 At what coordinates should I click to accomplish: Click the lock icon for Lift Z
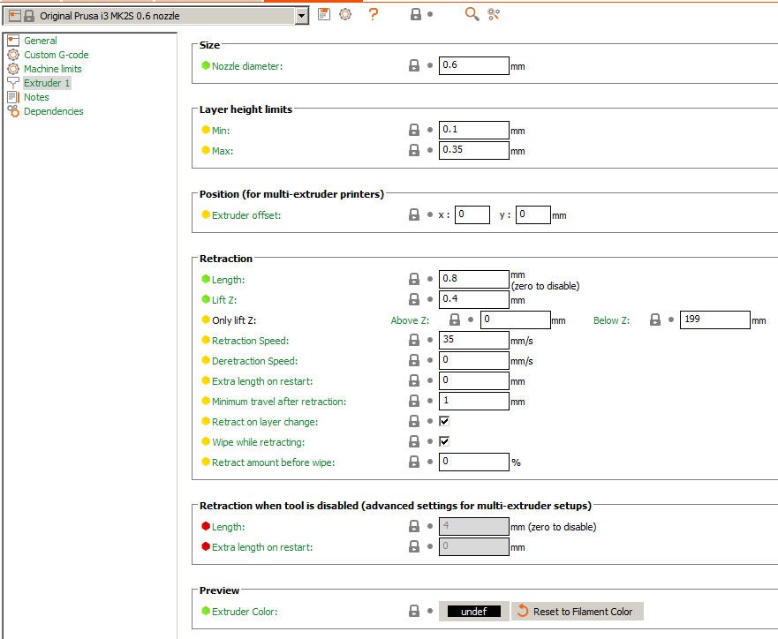pos(414,299)
